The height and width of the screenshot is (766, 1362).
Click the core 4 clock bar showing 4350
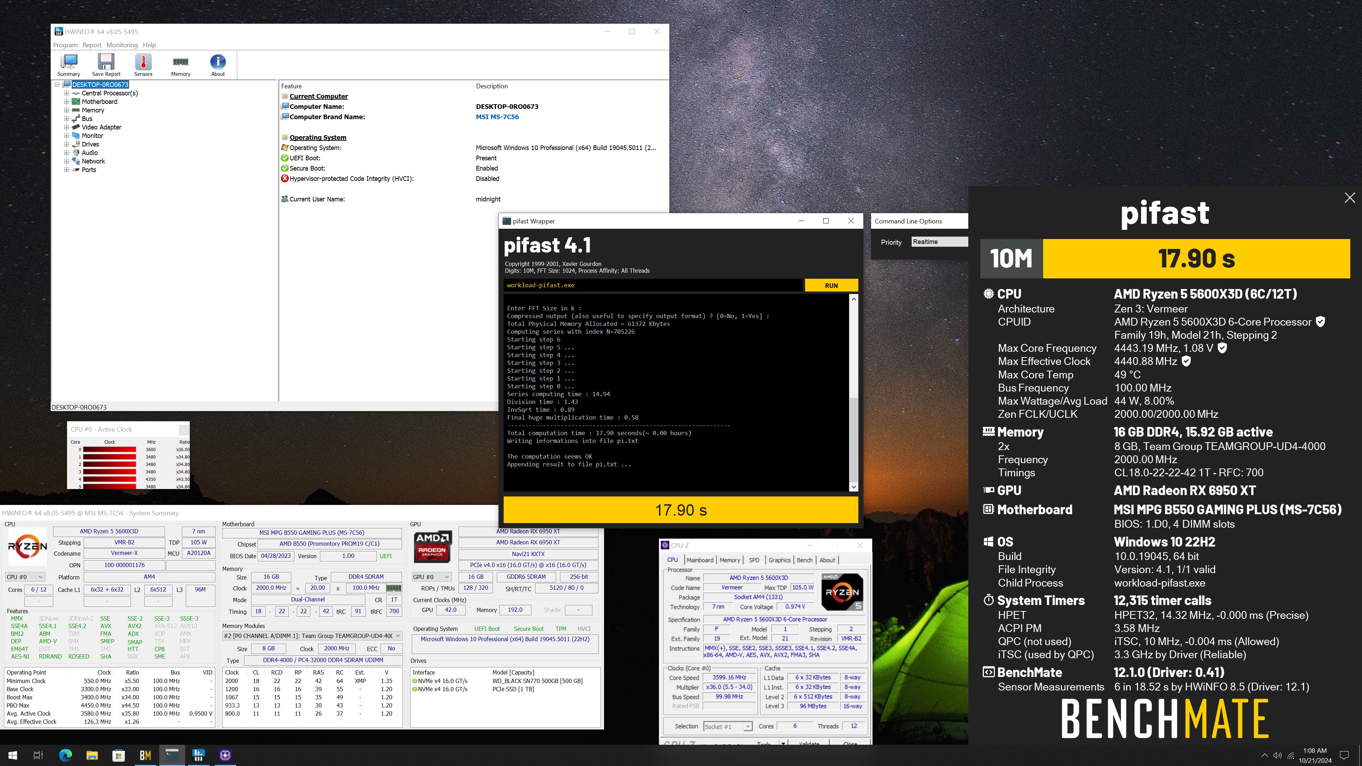click(x=110, y=479)
